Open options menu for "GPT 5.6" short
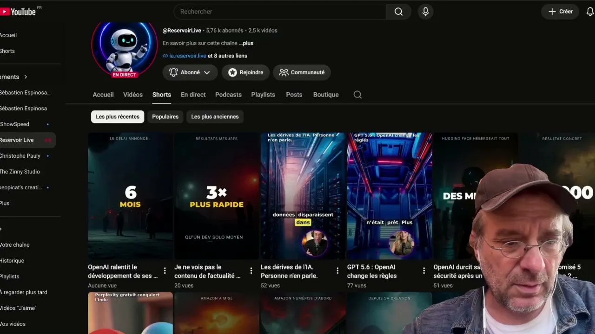The image size is (595, 334). tap(424, 270)
